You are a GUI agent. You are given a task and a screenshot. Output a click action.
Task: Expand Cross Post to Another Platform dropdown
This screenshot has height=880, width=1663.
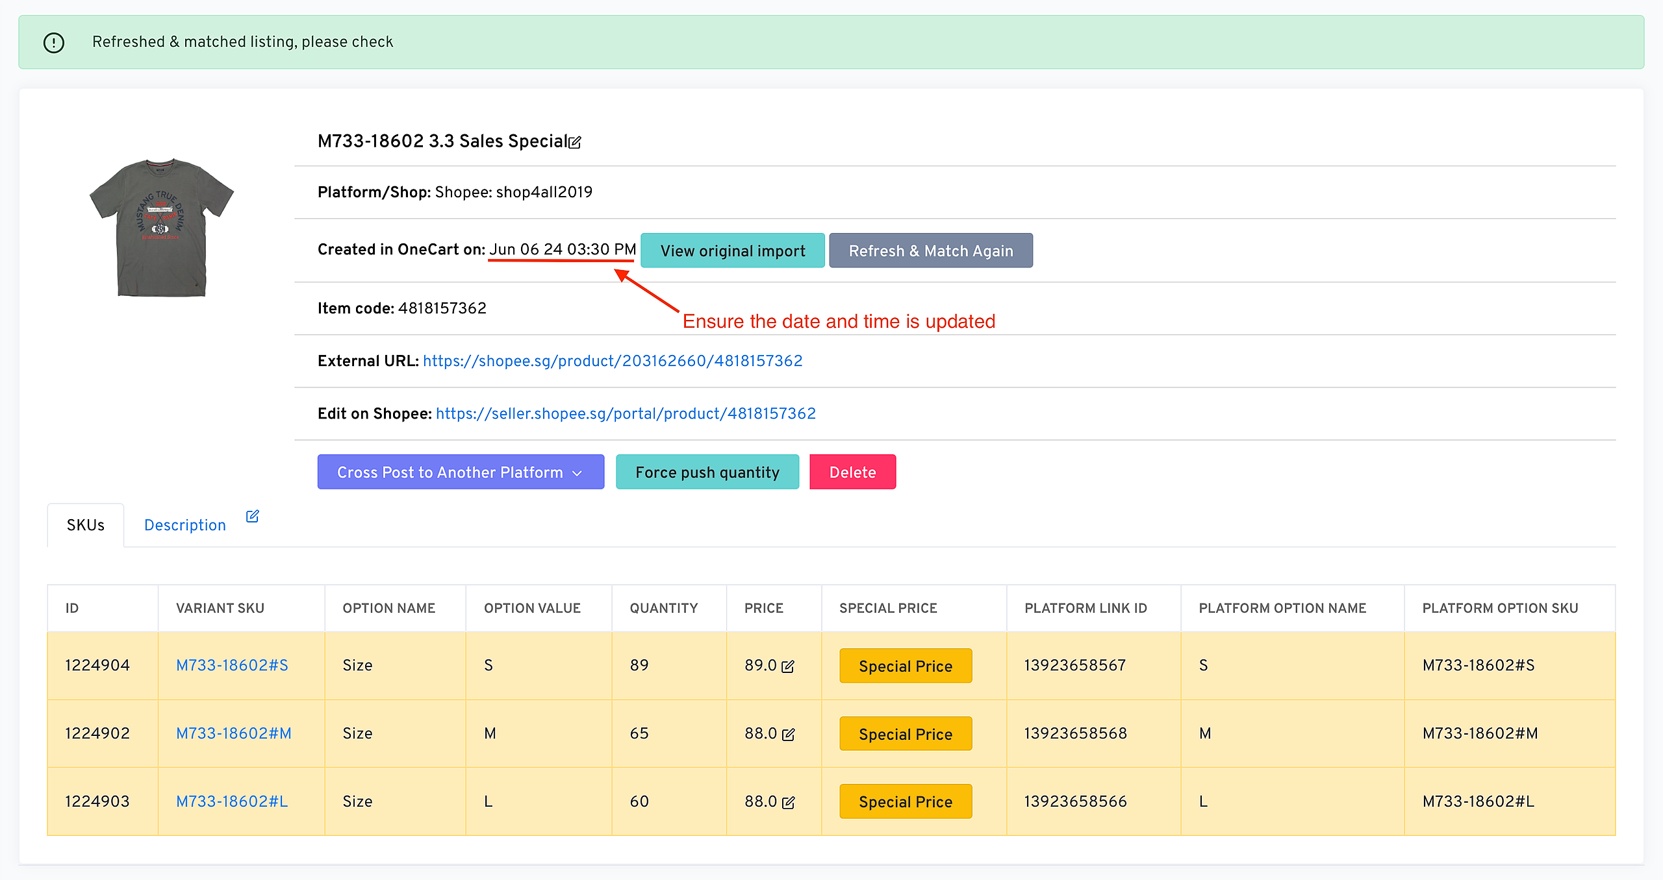[x=461, y=472]
